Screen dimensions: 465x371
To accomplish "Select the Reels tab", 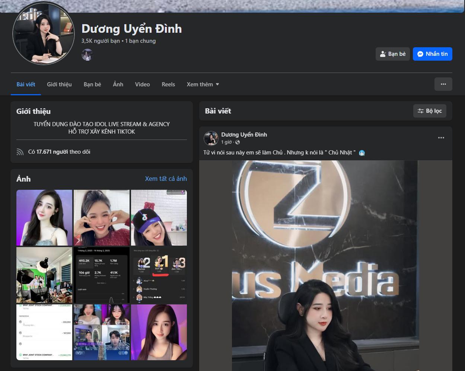I will coord(168,84).
